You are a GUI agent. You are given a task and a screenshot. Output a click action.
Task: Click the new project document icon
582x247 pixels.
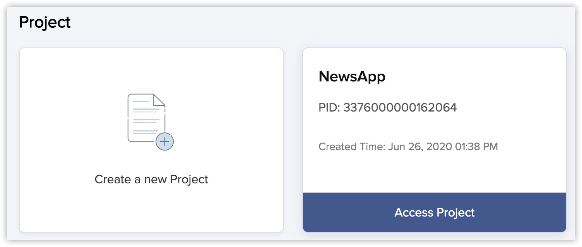(x=146, y=118)
